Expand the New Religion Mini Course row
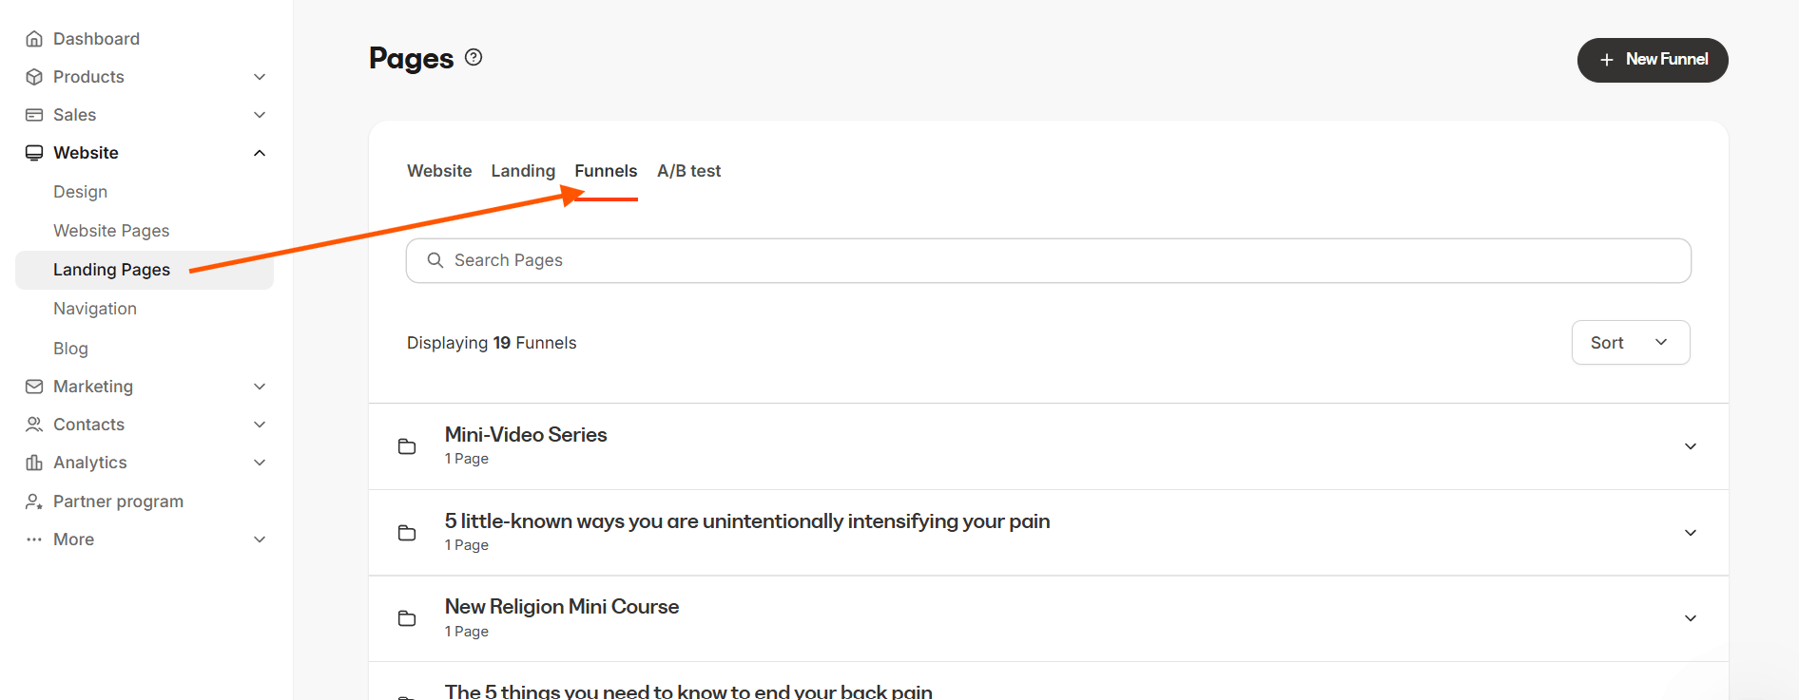 pos(1691,618)
